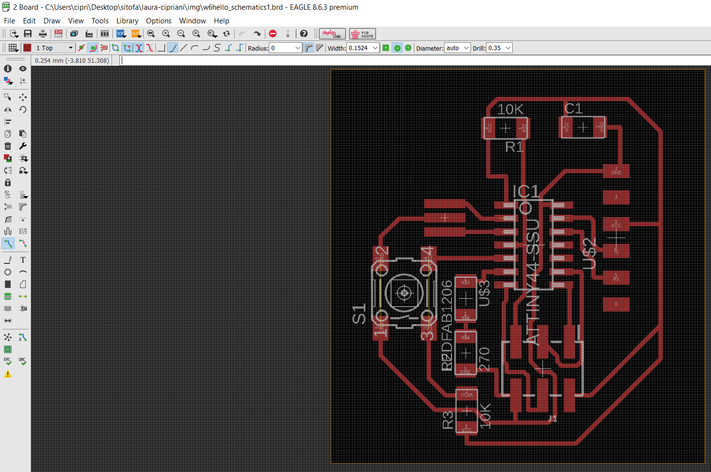Image resolution: width=711 pixels, height=472 pixels.
Task: Toggle the round miter style button
Action: click(x=309, y=48)
